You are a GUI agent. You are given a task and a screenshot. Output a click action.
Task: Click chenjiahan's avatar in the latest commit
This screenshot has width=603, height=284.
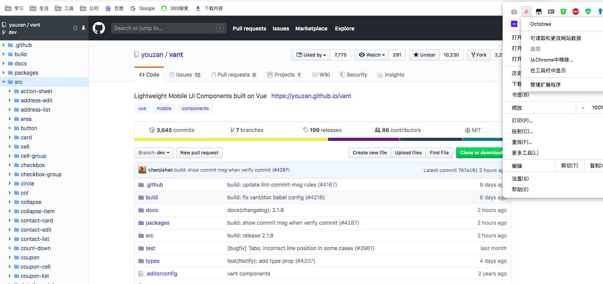tap(142, 170)
